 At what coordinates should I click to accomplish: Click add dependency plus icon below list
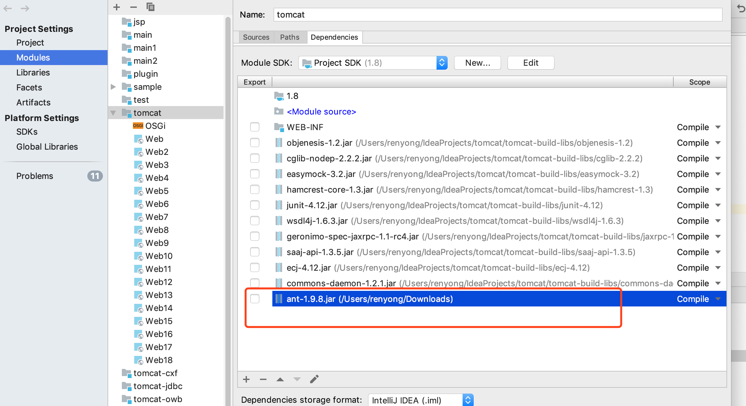point(246,379)
